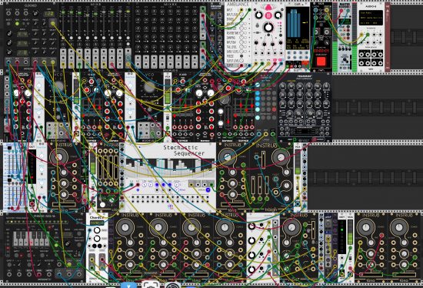423x288 pixels.
Task: Click the large red square button
Action: [x=321, y=62]
